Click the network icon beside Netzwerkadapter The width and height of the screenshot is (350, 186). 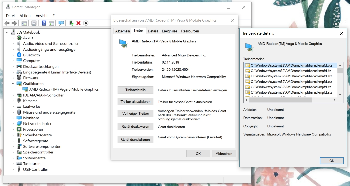(19, 124)
